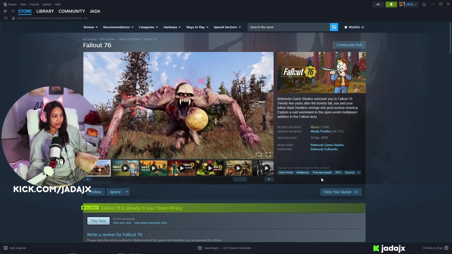Open the JADA profile tab

[95, 11]
